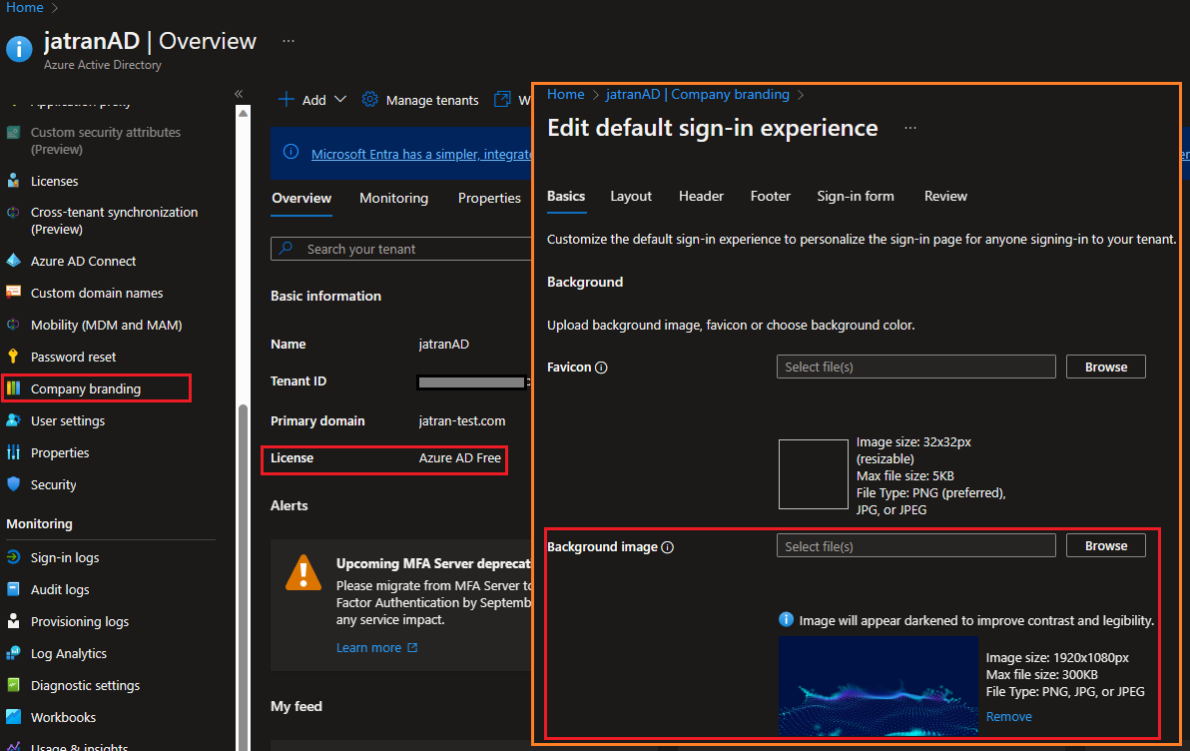Click the Security shield icon
This screenshot has height=751, width=1190.
pos(13,483)
